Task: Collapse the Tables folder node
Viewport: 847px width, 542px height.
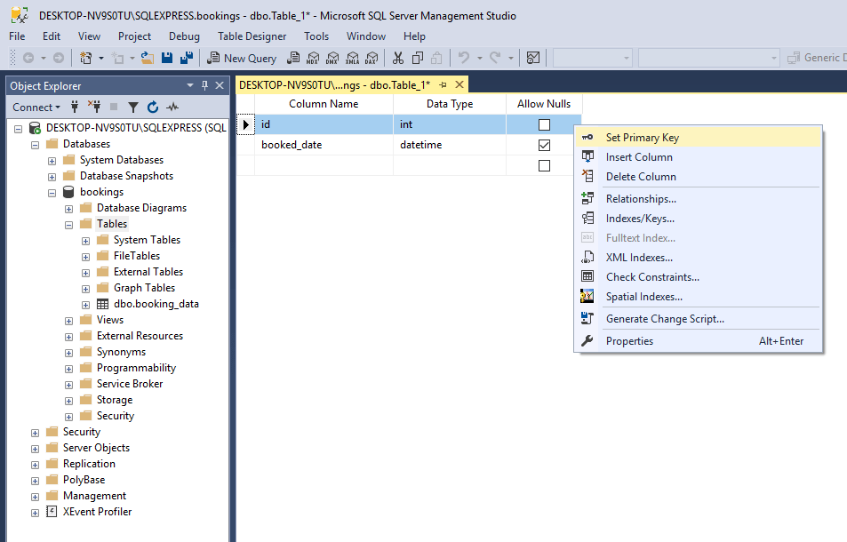Action: point(68,225)
